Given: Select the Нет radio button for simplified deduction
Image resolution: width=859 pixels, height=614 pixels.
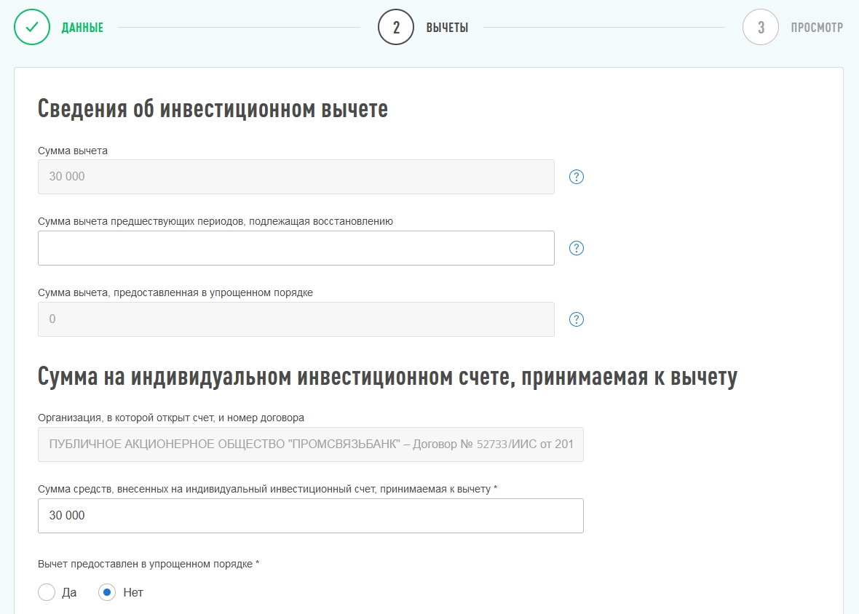Looking at the screenshot, I should tap(107, 592).
